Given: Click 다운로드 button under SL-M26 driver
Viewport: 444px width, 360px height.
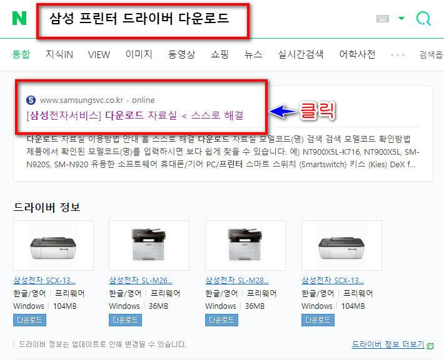Looking at the screenshot, I should coord(125,320).
